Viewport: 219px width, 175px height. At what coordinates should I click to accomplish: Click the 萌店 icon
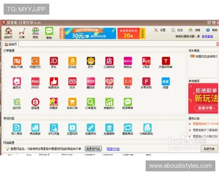click(128, 81)
